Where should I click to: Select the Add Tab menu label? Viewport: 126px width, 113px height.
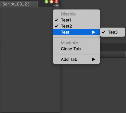point(69,59)
